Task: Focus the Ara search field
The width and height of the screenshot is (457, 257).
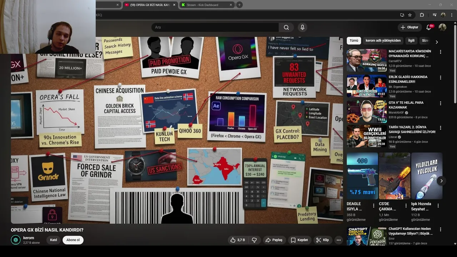Action: click(215, 27)
